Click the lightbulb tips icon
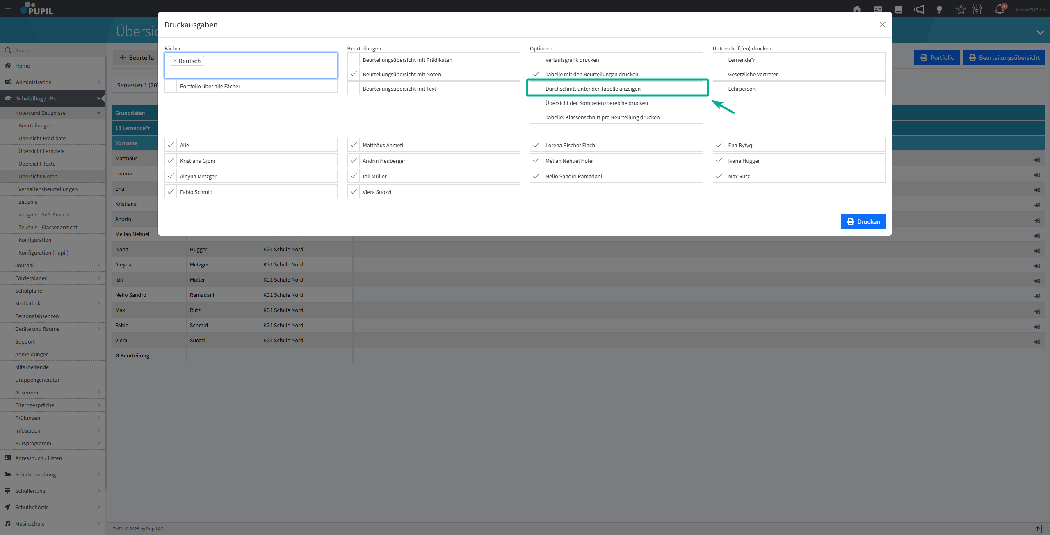 click(x=939, y=9)
